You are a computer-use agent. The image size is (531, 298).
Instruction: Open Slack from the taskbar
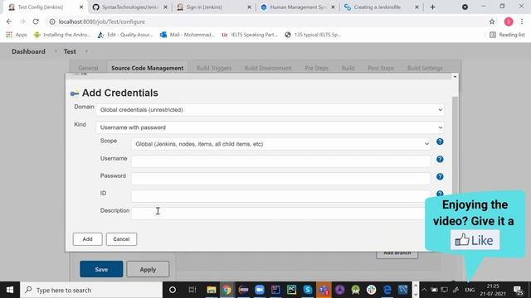[x=371, y=290]
